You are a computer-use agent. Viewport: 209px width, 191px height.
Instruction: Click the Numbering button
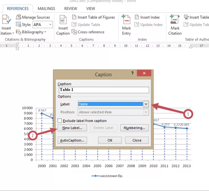(134, 128)
